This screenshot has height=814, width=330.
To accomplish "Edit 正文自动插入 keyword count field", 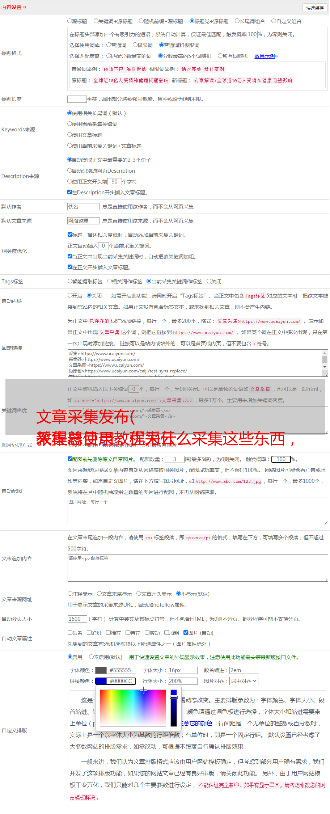I will coord(103,246).
